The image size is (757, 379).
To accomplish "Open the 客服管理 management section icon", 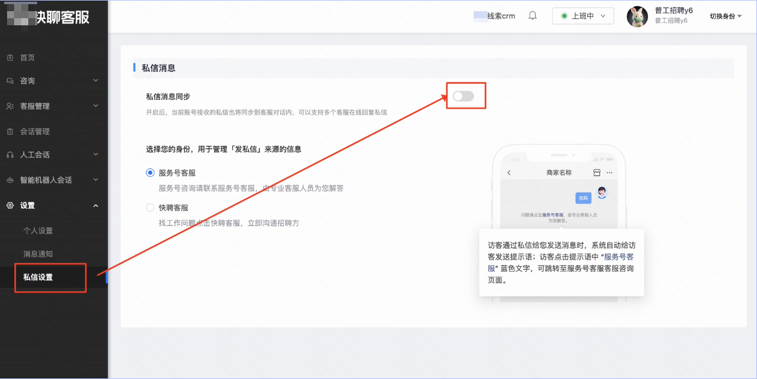I will (10, 106).
